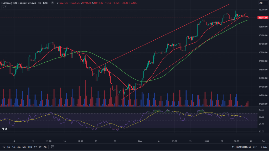This screenshot has width=269, height=151.
Task: Click the TradingView logo in chart corner
Action: pyautogui.click(x=4, y=129)
